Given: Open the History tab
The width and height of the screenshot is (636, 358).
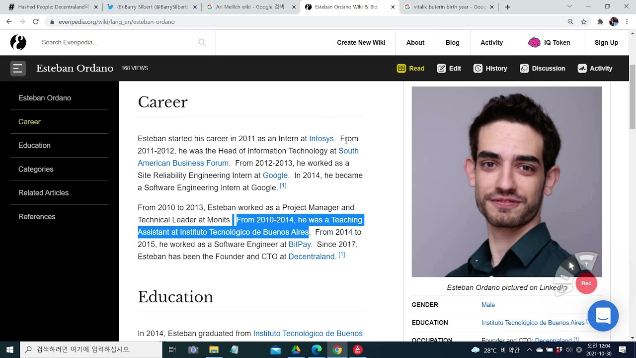Looking at the screenshot, I should pos(490,68).
